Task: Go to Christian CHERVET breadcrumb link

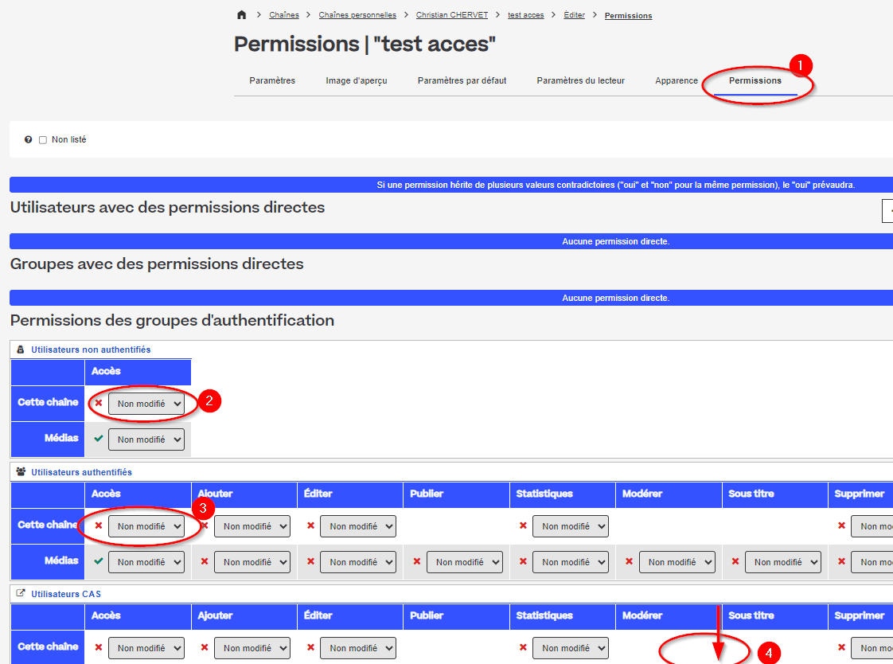Action: pos(453,15)
